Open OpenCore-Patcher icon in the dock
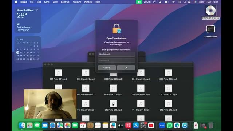Image resolution: width=233 pixels, height=131 pixels. [x=185, y=126]
